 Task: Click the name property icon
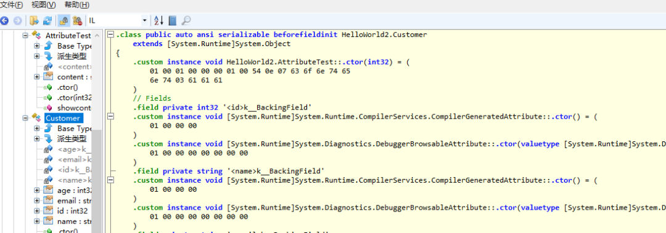click(x=49, y=221)
